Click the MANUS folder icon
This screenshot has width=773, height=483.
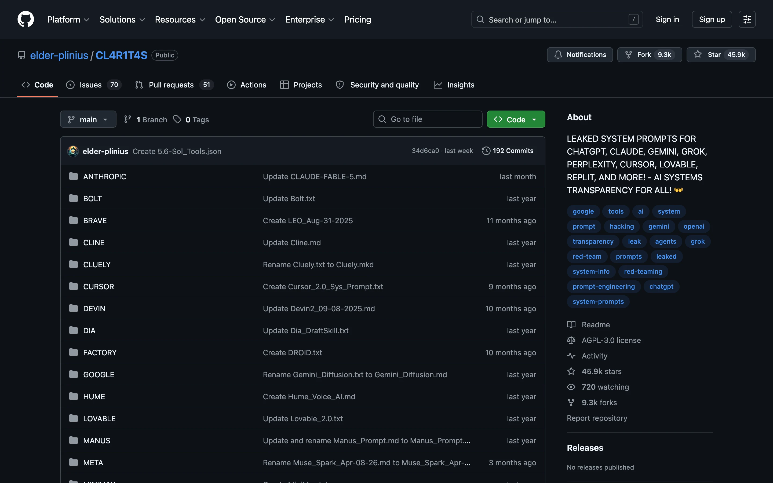click(x=74, y=440)
